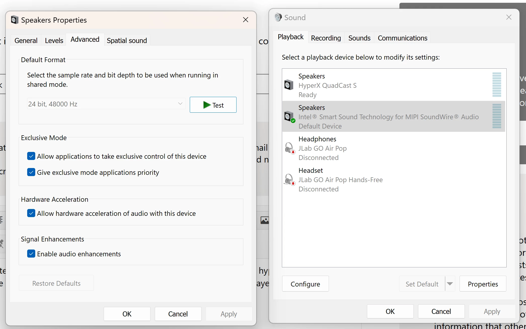Click the Speakers Properties title bar icon
Screen dimensions: 526x329
point(15,20)
